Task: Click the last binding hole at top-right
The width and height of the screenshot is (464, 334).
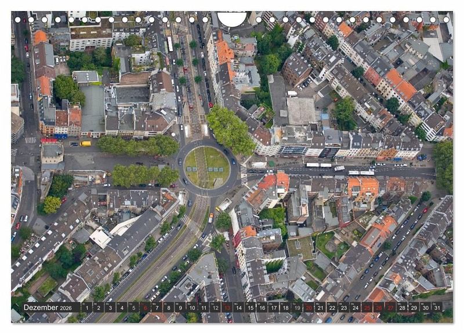Action: 447,20
